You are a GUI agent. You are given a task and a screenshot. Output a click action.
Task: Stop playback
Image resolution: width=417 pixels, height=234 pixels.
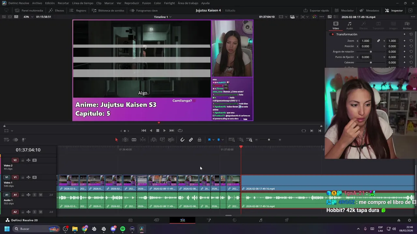158,131
